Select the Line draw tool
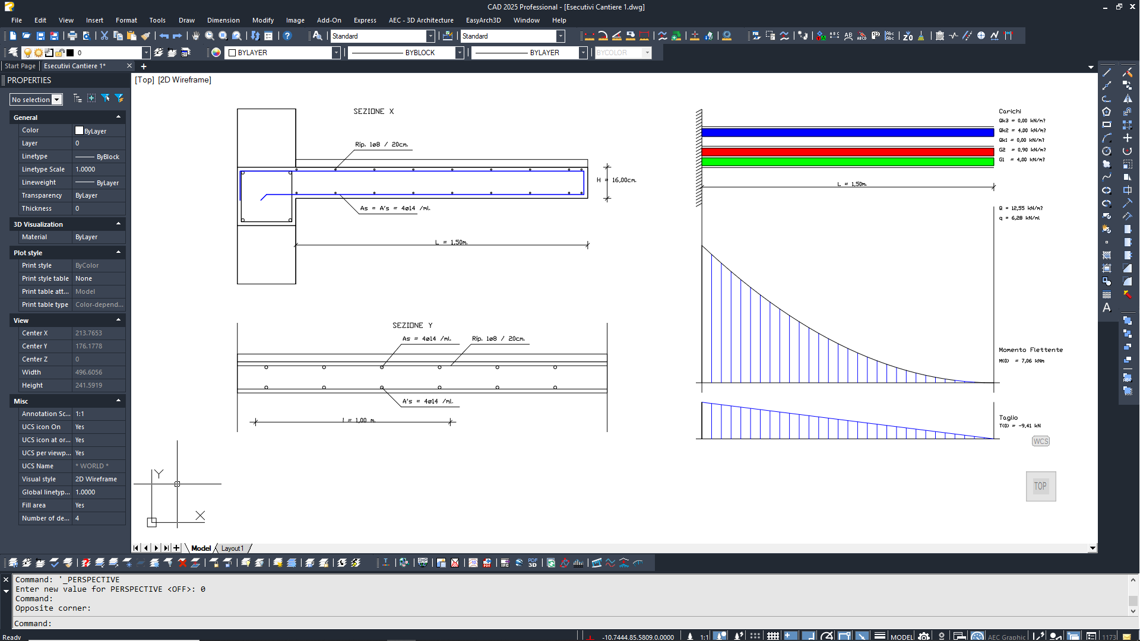Image resolution: width=1140 pixels, height=641 pixels. (x=1107, y=73)
